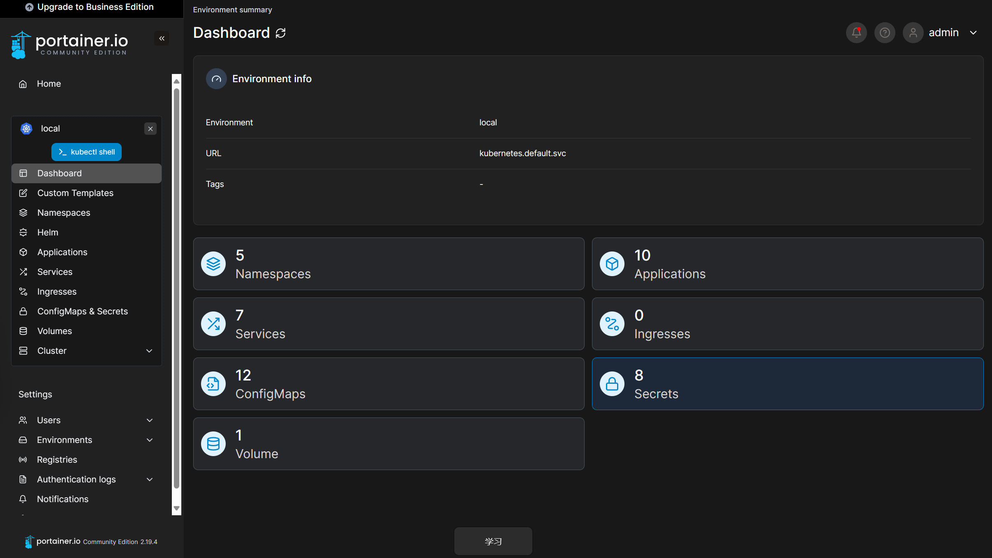Click the Services shuffle icon tile
The image size is (992, 558).
tap(213, 324)
